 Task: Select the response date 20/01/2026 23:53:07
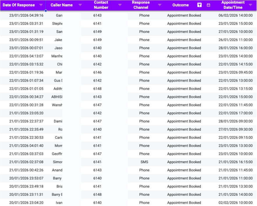[26, 178]
